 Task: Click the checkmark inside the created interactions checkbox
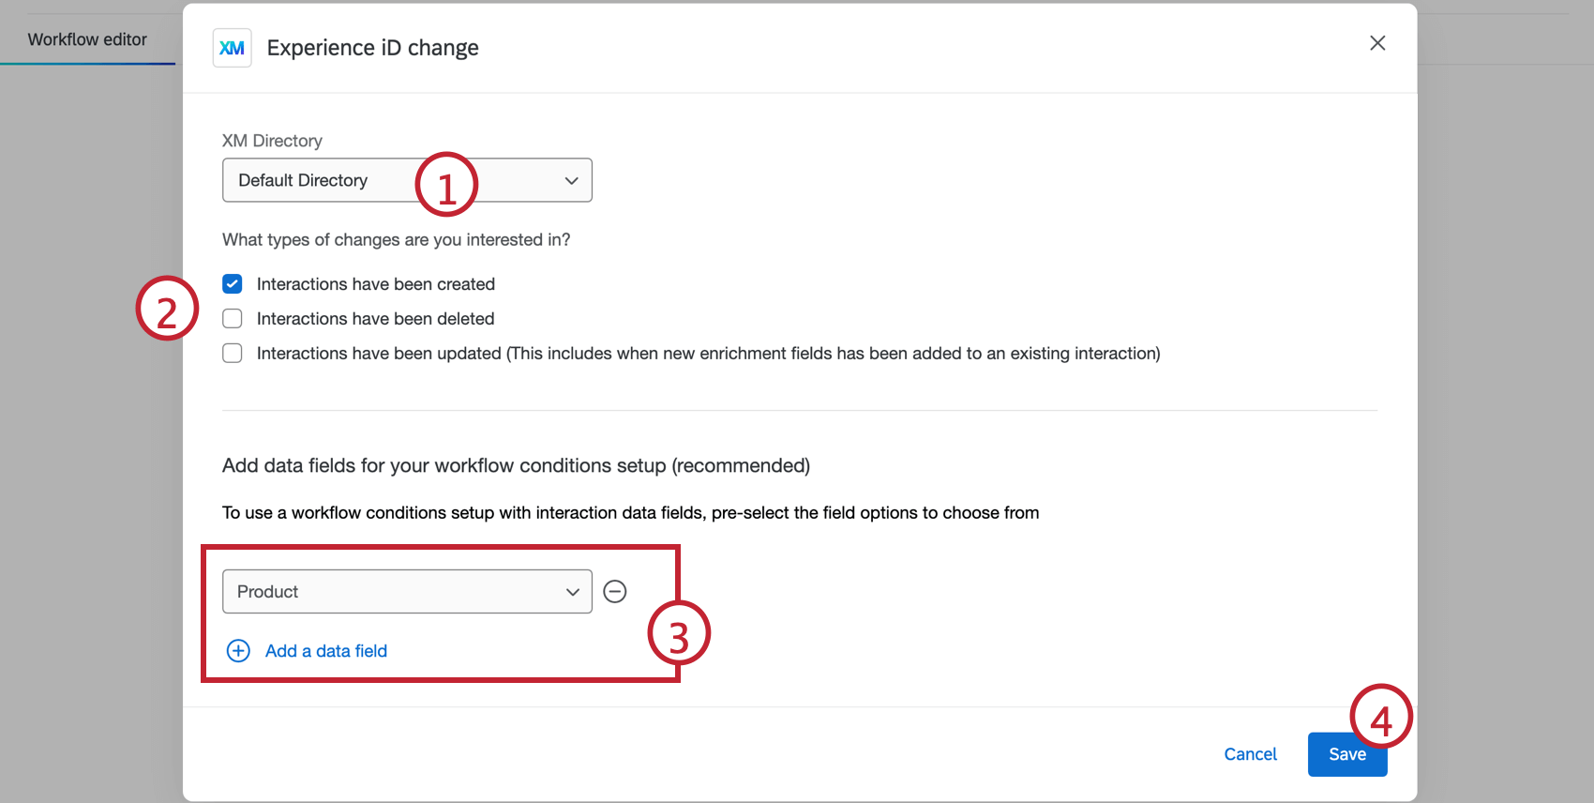232,283
